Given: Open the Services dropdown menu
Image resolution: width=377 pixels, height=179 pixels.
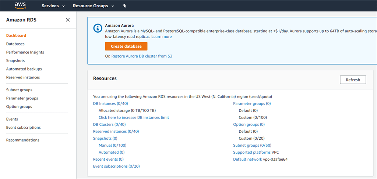Looking at the screenshot, I should 53,6.
